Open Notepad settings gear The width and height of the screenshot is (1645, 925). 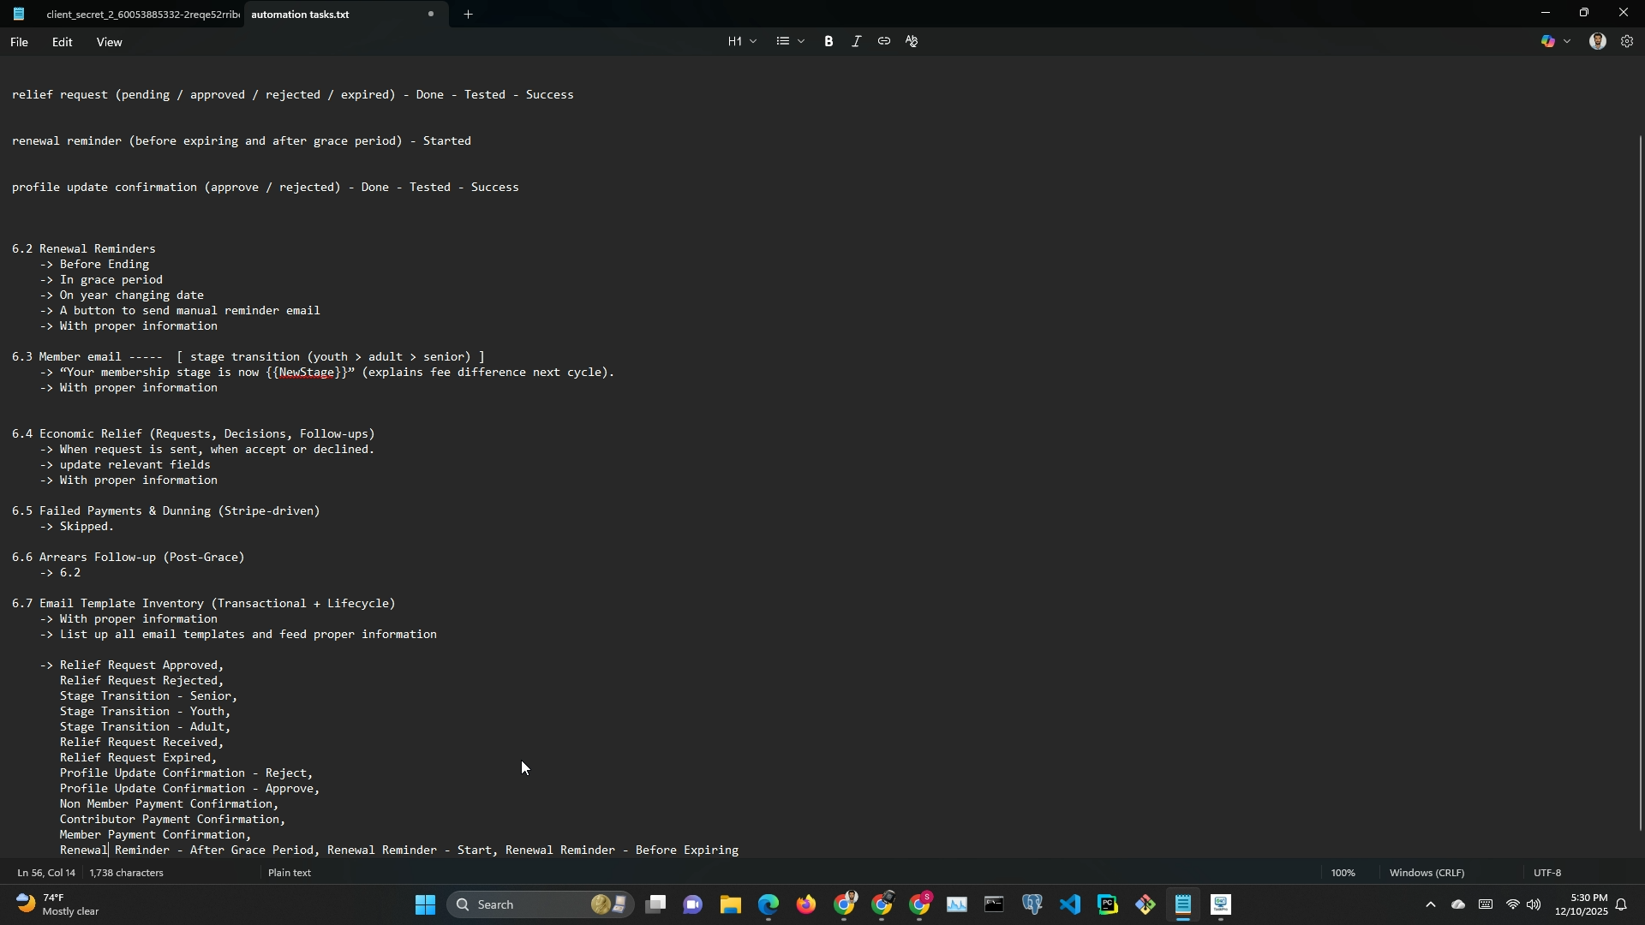coord(1627,41)
